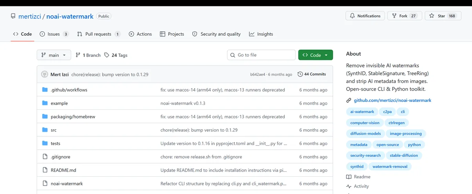Image resolution: width=472 pixels, height=194 pixels.
Task: Open commit 'Refactor CLI structure by replacing cli.py'
Action: tap(223, 183)
